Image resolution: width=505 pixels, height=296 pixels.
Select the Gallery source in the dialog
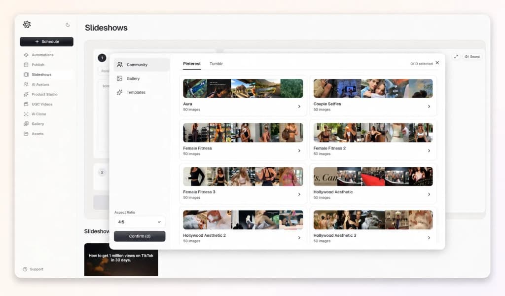[x=142, y=78]
